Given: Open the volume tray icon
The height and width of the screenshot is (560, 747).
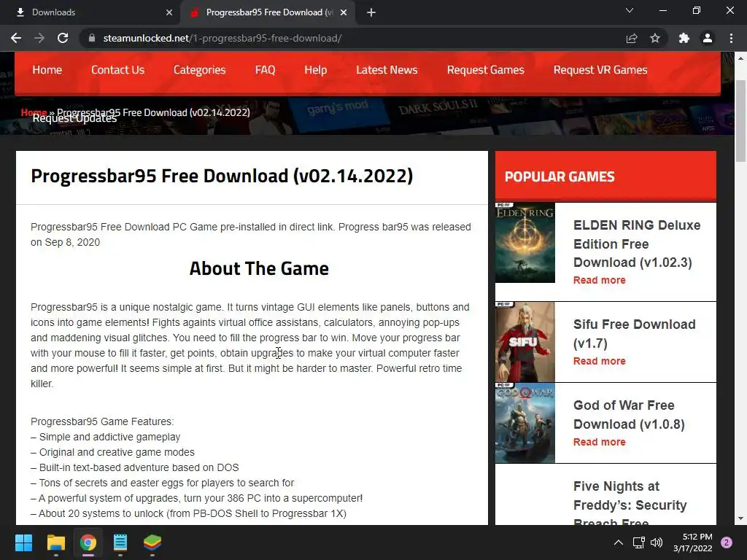Looking at the screenshot, I should pyautogui.click(x=657, y=542).
